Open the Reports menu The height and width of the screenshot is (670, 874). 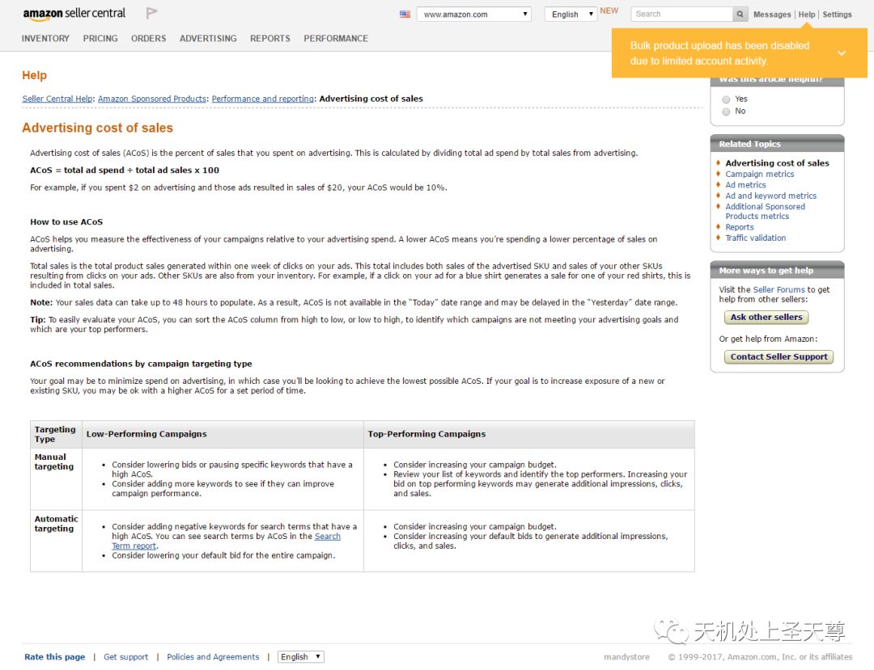(269, 39)
